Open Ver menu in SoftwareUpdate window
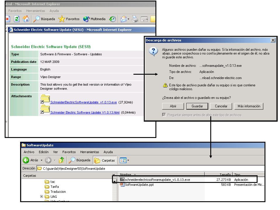 pyautogui.click(x=55, y=152)
